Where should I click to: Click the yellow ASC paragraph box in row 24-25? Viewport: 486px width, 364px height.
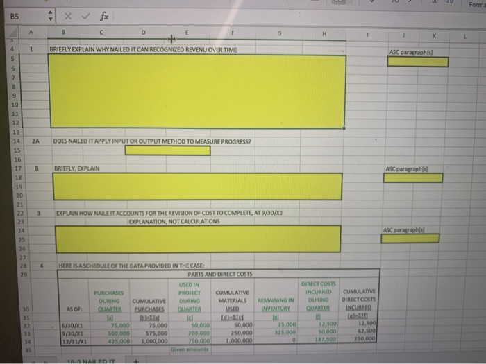click(x=410, y=239)
